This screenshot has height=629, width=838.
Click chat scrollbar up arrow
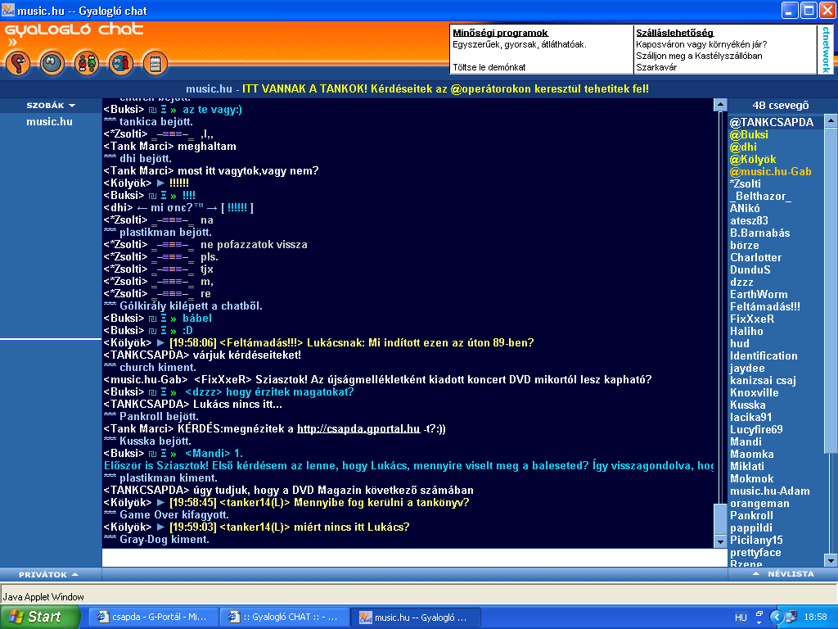coord(720,105)
